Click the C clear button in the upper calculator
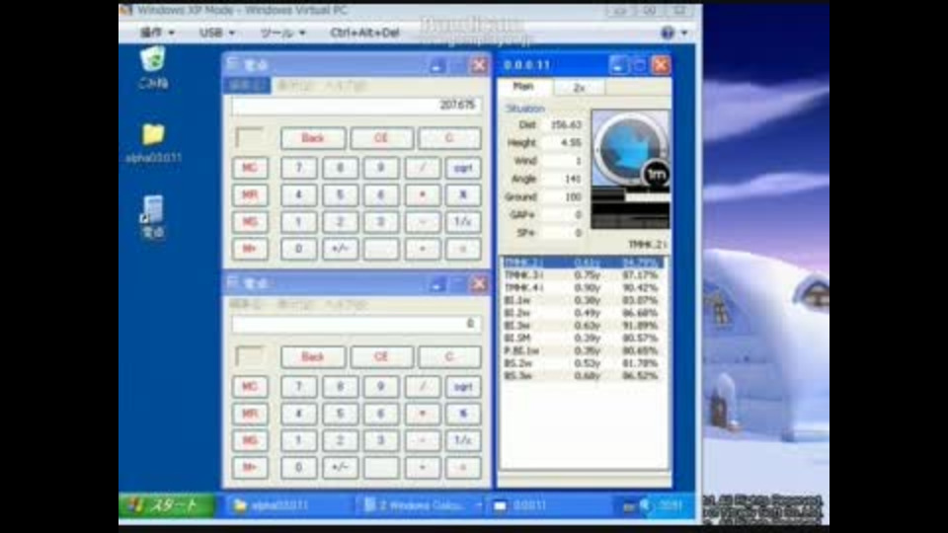The image size is (948, 533). coord(449,138)
